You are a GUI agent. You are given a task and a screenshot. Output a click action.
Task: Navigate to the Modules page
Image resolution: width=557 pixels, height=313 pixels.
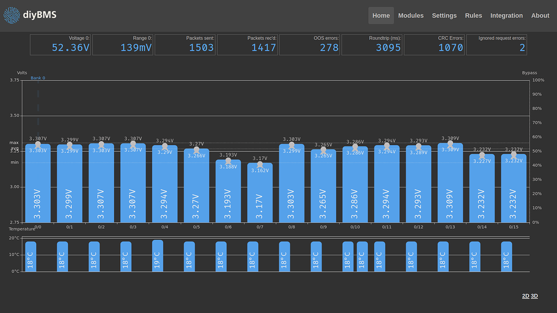tap(411, 15)
